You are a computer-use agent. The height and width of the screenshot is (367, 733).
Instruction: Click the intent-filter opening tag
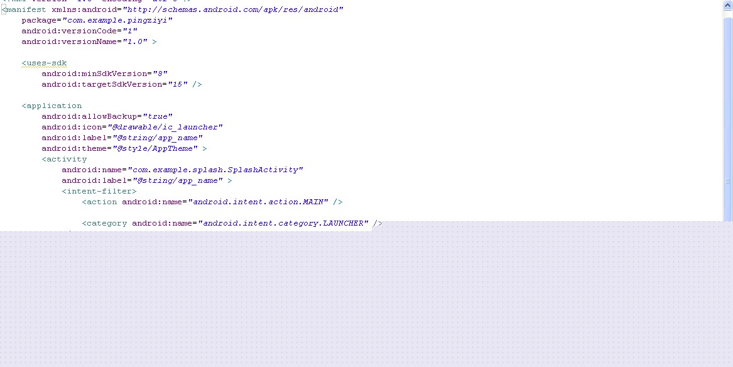click(99, 191)
